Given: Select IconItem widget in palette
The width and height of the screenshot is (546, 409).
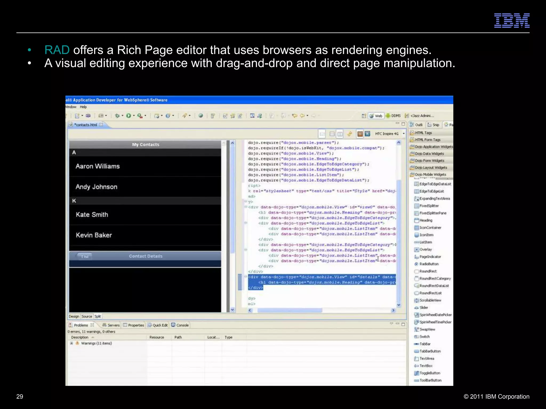Looking at the screenshot, I should point(424,235).
